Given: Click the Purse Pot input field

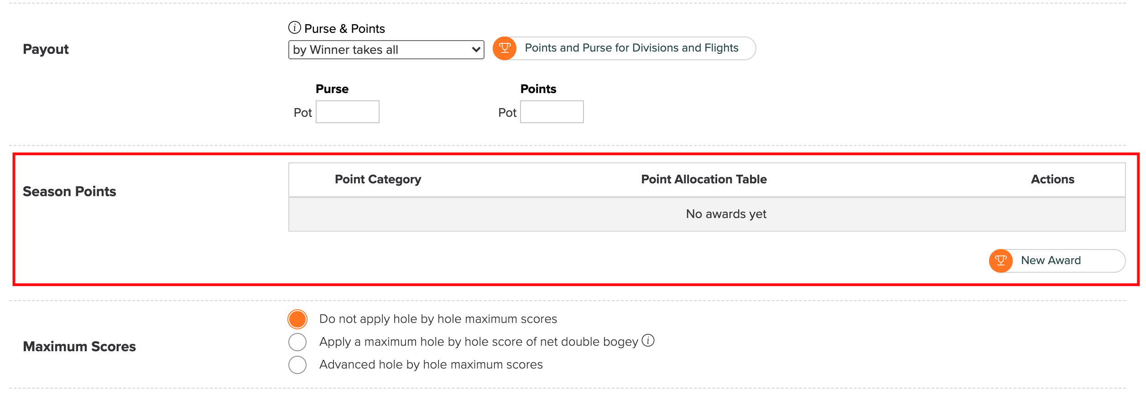Looking at the screenshot, I should pyautogui.click(x=348, y=112).
